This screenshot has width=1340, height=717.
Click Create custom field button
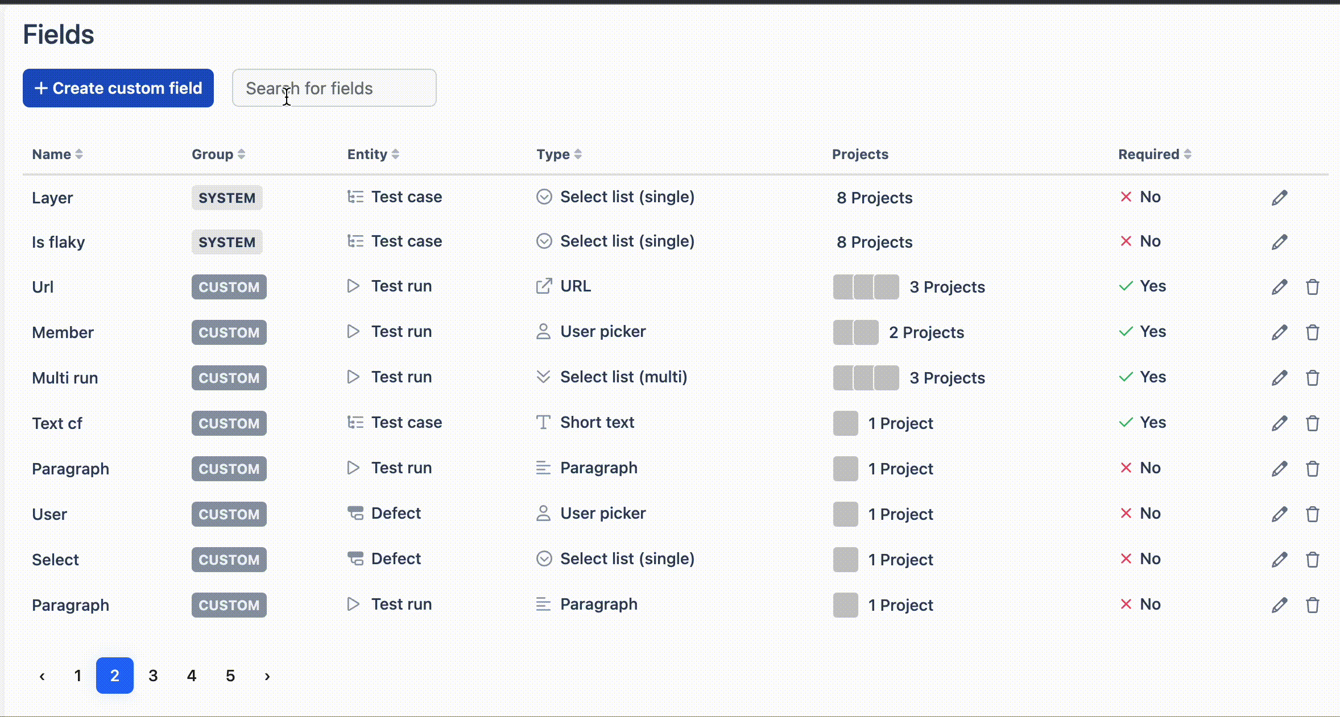pyautogui.click(x=118, y=88)
